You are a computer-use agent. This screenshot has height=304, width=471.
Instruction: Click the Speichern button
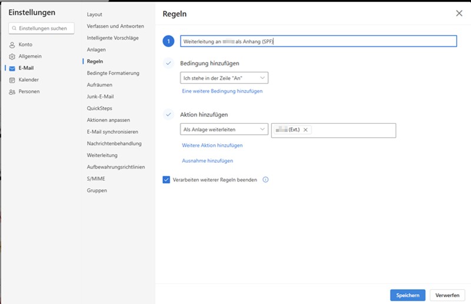pyautogui.click(x=407, y=295)
